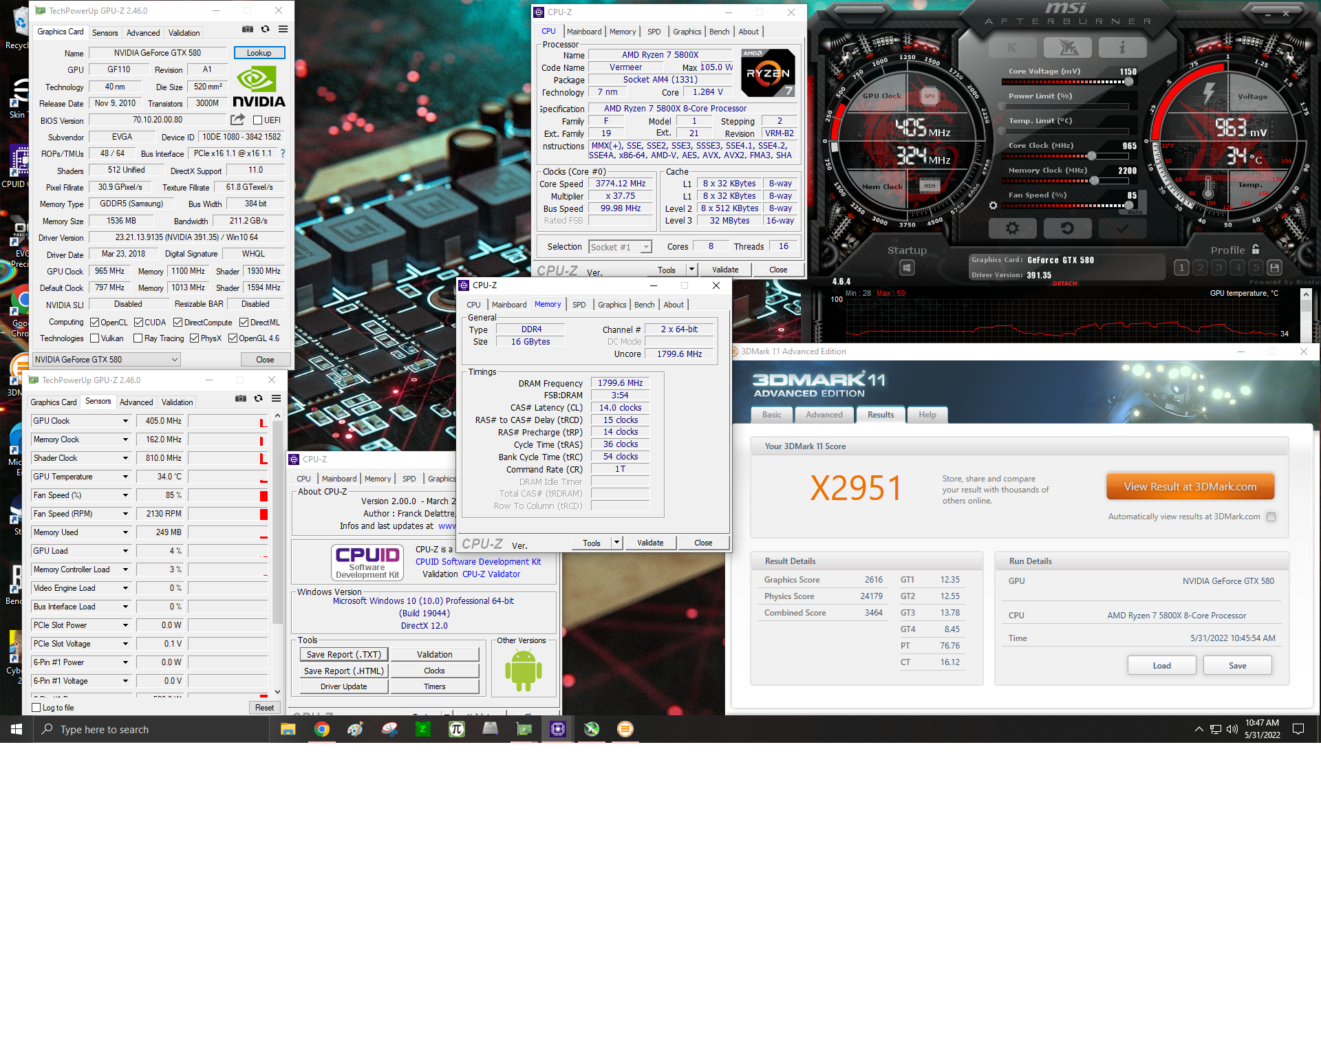The width and height of the screenshot is (1321, 1040).
Task: Expand the GPU Temperature sensor dropdown
Action: tap(125, 477)
